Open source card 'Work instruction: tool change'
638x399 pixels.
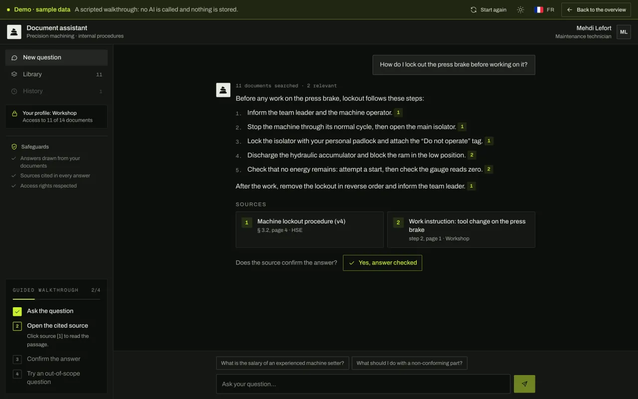pos(461,229)
